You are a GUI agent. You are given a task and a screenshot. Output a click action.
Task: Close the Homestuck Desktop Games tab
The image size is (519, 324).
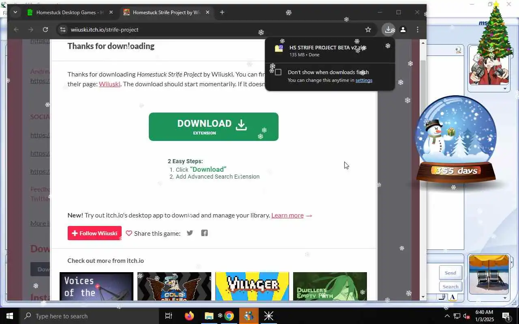[x=111, y=12]
